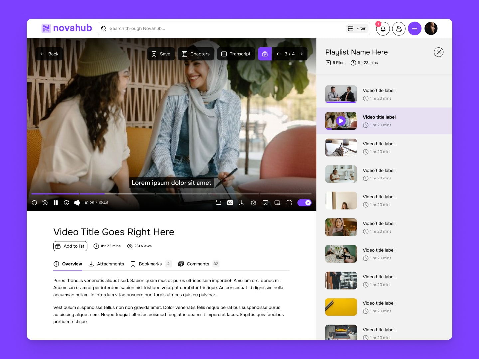Viewport: 479px width, 359px height.
Task: Switch to the Attachments tab
Action: point(106,264)
